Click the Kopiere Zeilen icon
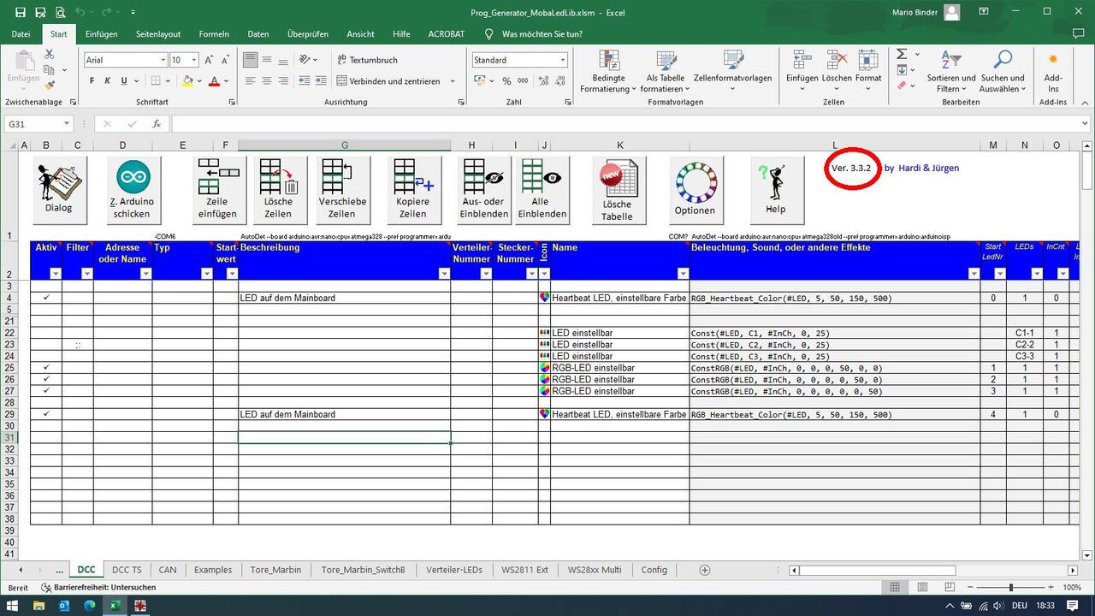 pyautogui.click(x=413, y=189)
